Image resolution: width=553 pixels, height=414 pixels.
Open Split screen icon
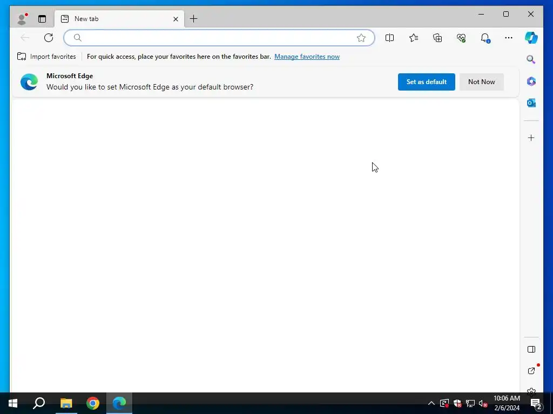(x=390, y=38)
